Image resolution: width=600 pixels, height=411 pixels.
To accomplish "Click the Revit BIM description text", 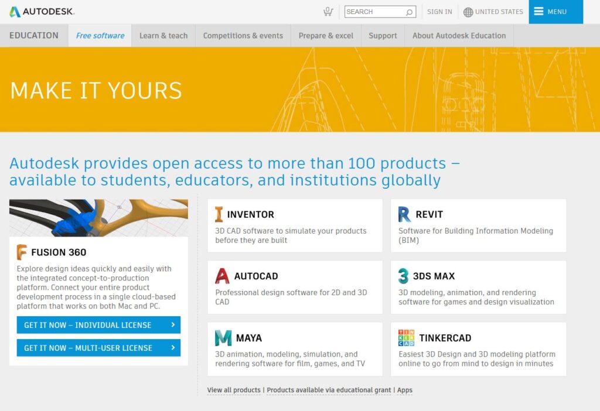I will [x=476, y=235].
